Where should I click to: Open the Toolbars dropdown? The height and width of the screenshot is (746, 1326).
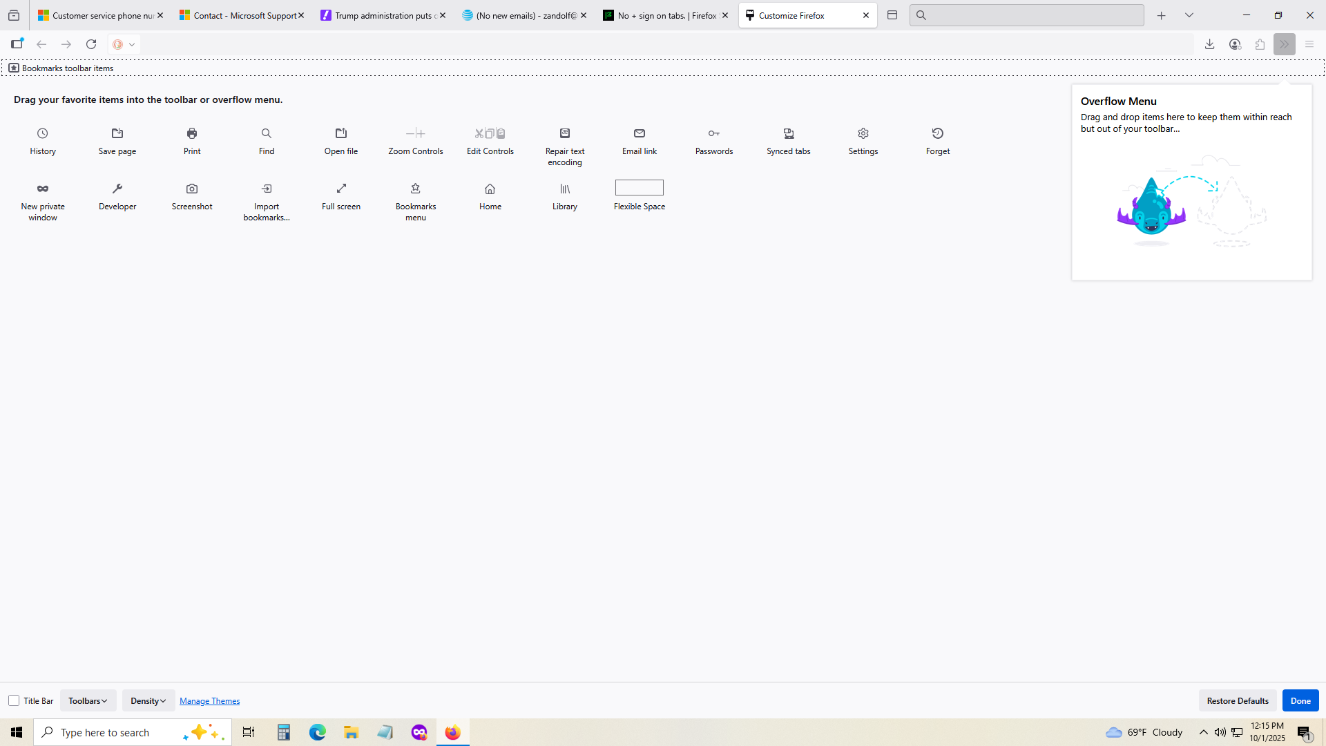click(88, 700)
